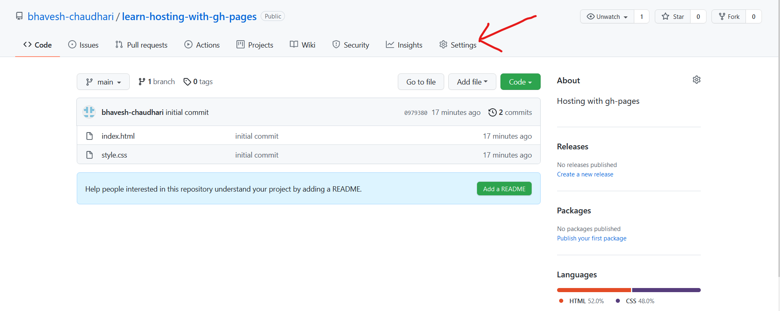Viewport: 780px width, 311px height.
Task: Click the style.css '17 minutes ago' timestamp
Action: pyautogui.click(x=507, y=155)
